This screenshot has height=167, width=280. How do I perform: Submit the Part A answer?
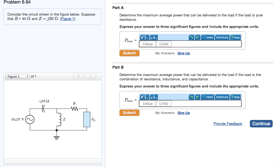click(x=129, y=53)
